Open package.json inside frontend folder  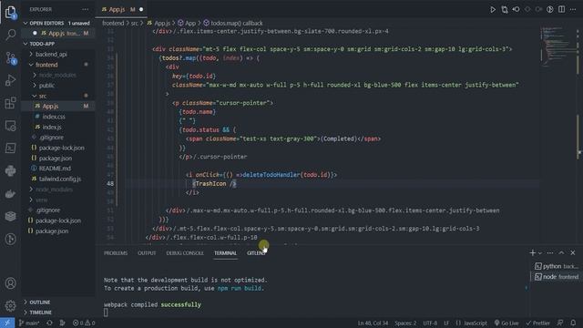55,158
